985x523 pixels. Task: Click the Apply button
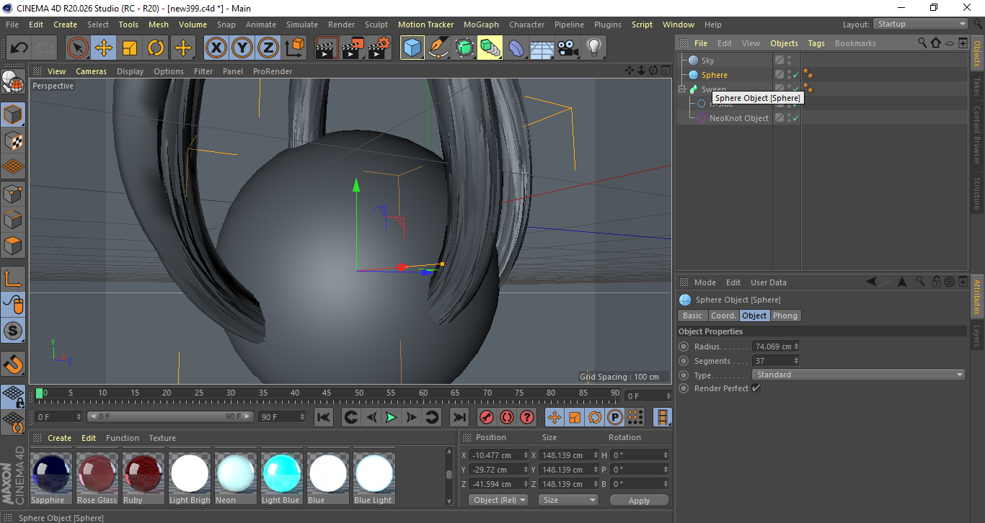[x=639, y=500]
